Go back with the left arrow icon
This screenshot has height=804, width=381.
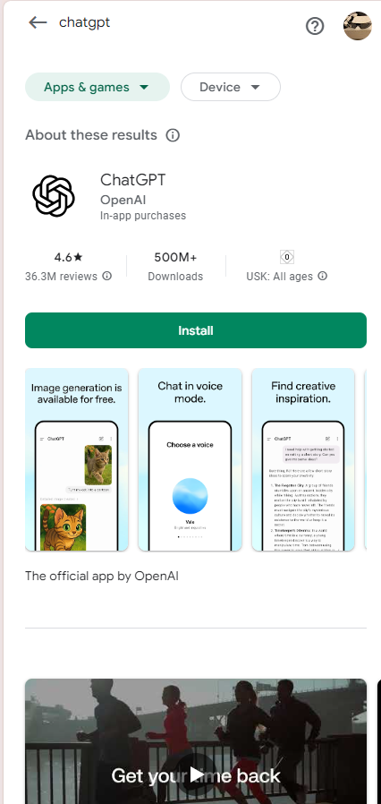(38, 22)
